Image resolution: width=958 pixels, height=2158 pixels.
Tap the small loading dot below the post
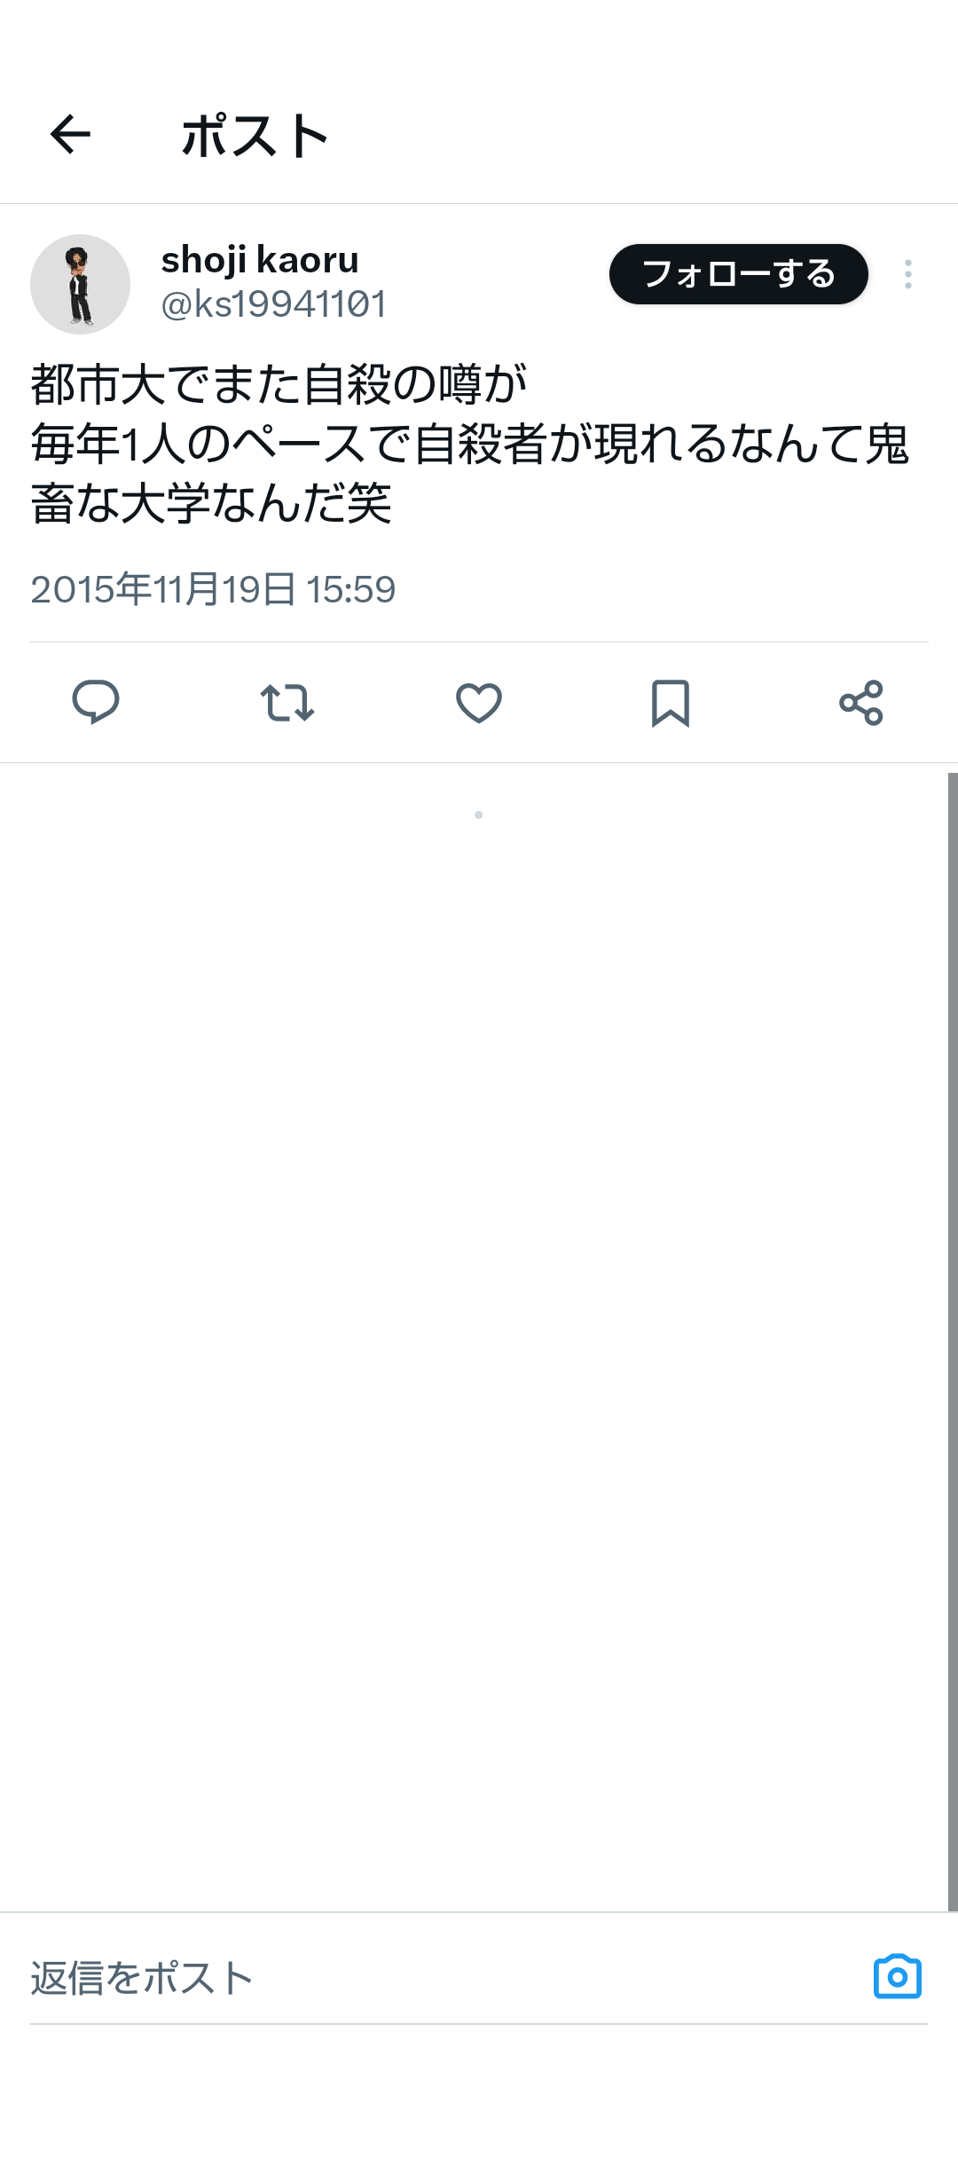479,815
